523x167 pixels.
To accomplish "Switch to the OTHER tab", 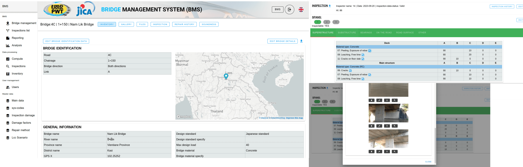I will point(422,33).
